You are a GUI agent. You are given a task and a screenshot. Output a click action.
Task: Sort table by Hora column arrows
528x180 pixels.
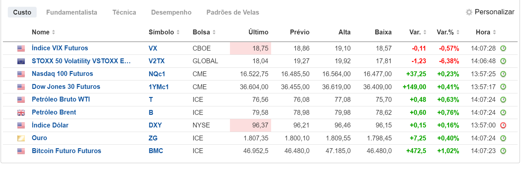pyautogui.click(x=494, y=32)
